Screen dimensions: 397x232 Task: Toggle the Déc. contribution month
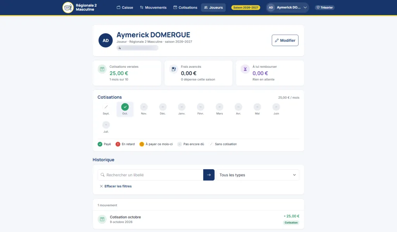[163, 109]
